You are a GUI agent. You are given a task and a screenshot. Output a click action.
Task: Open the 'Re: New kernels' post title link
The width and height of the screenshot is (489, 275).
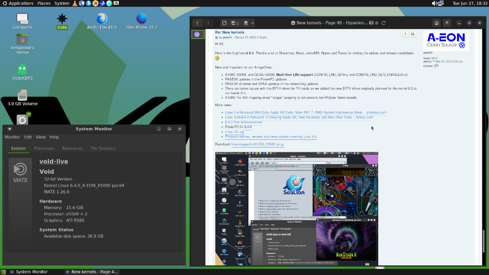[230, 32]
